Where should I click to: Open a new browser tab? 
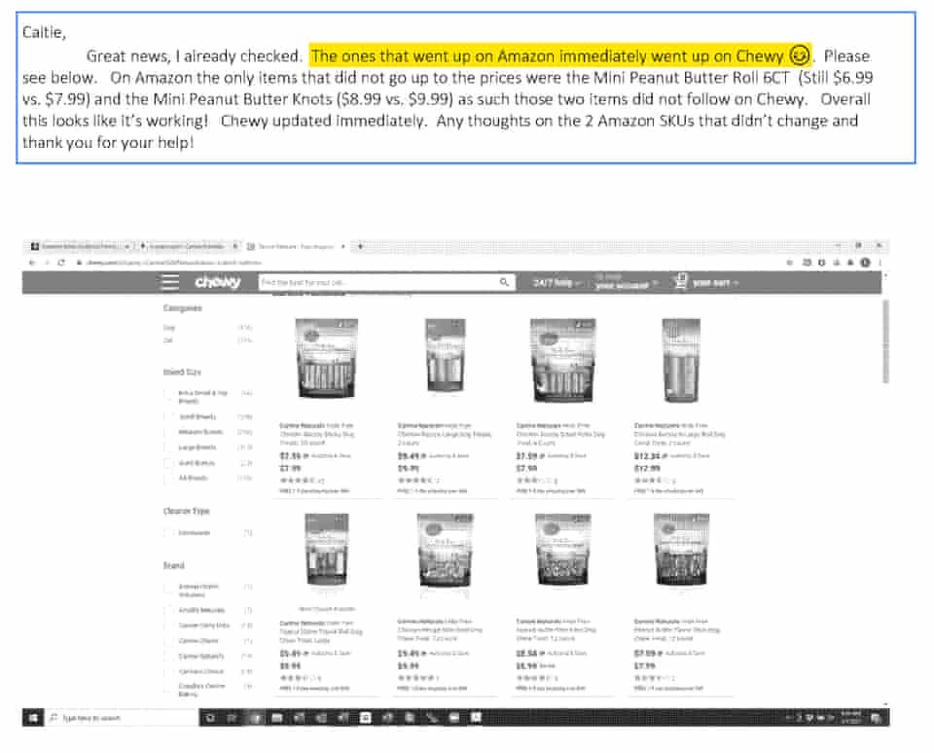pos(360,245)
